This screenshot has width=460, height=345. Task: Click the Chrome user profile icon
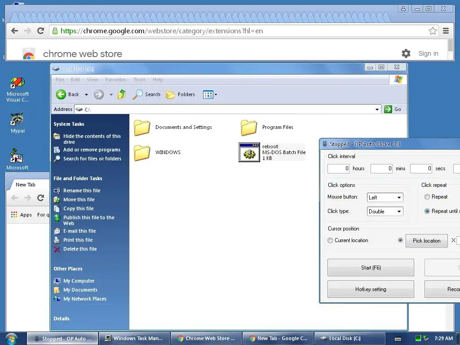[x=403, y=9]
